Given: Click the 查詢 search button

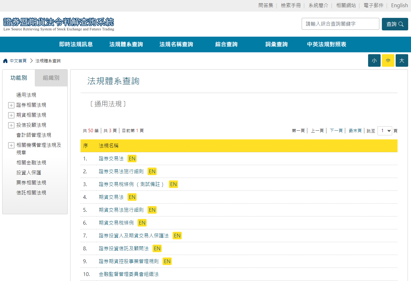Looking at the screenshot, I should [x=395, y=24].
